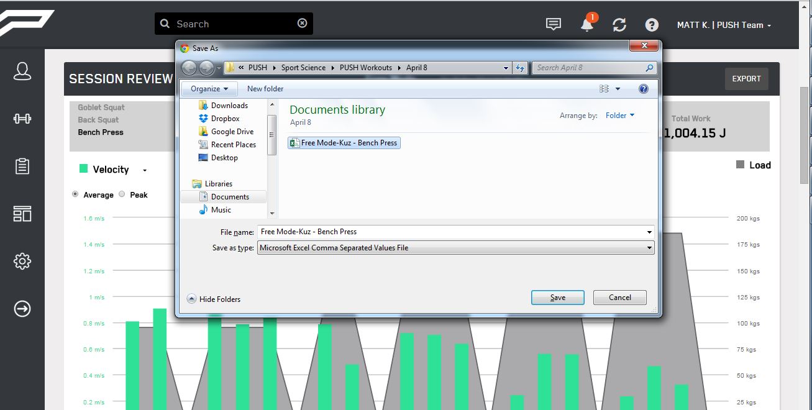Viewport: 812px width, 410px height.
Task: Select Dropbox in the navigation pane
Action: pyautogui.click(x=225, y=119)
